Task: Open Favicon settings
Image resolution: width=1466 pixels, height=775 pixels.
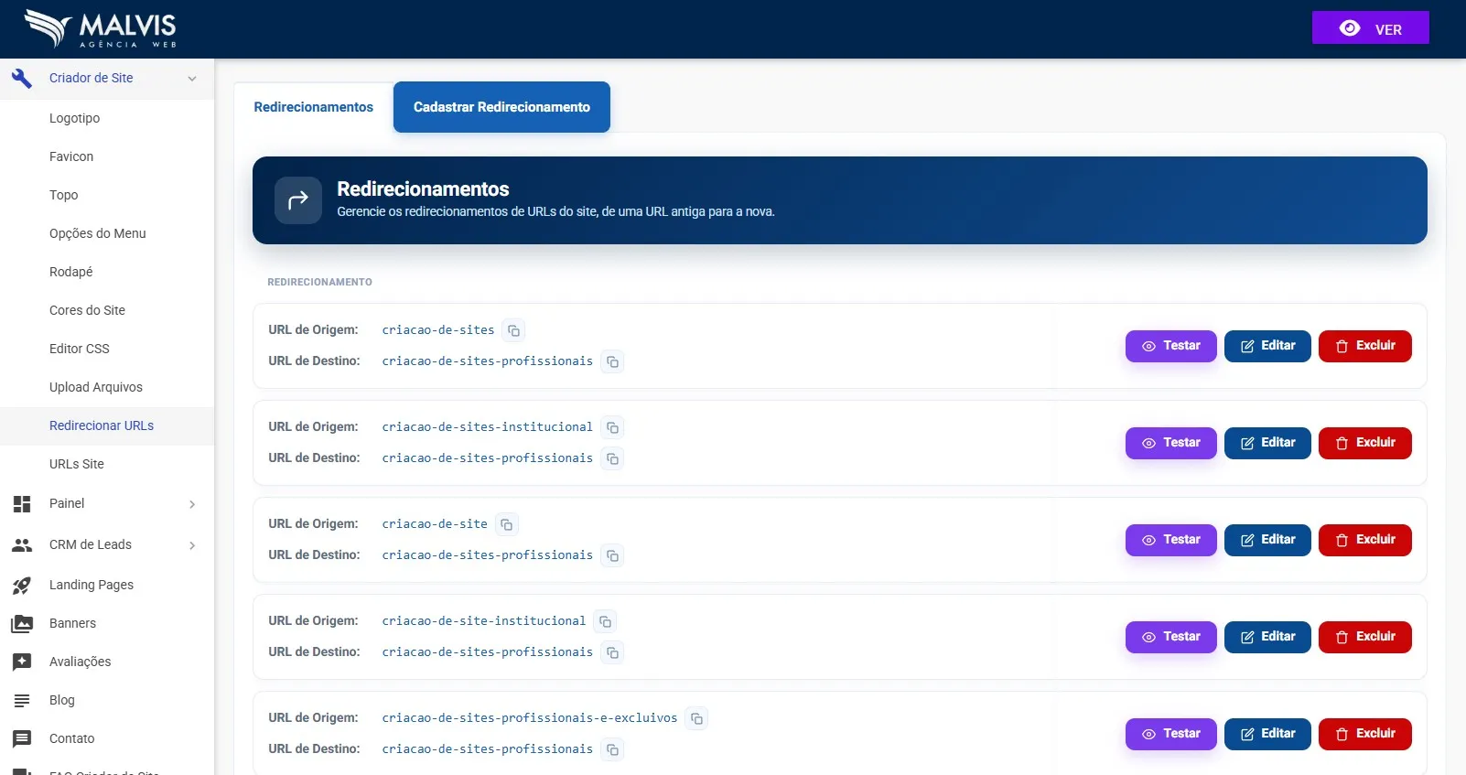Action: (x=107, y=156)
